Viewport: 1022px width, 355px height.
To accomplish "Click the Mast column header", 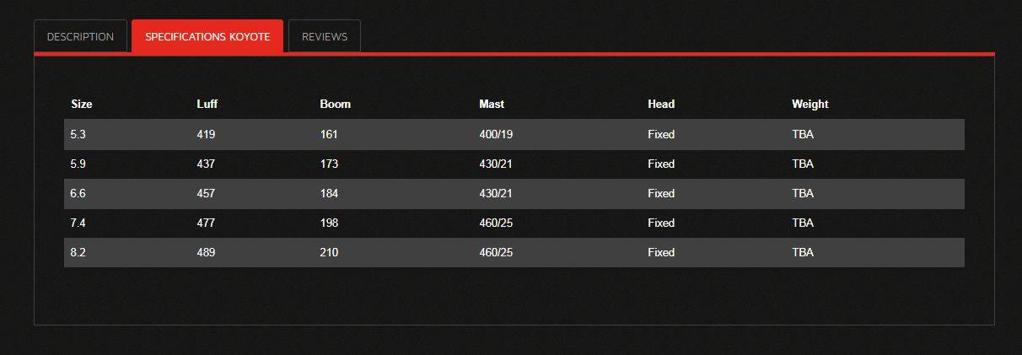I will 492,105.
